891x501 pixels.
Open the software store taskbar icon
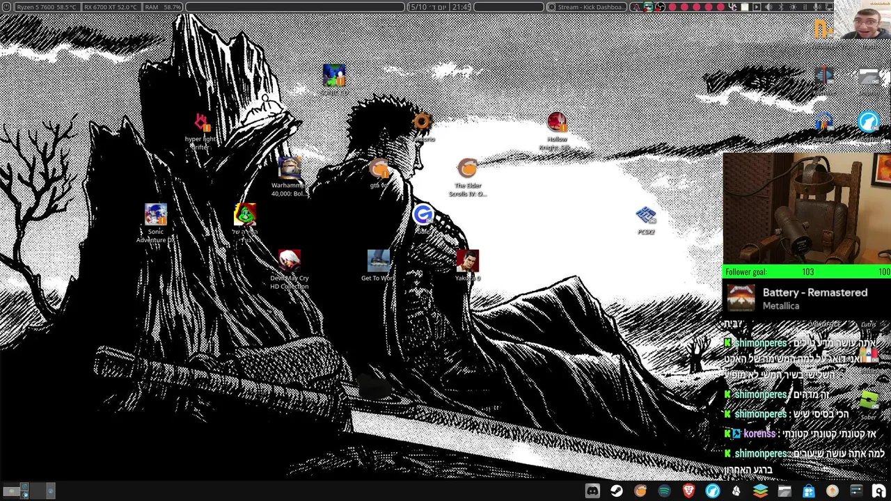(809, 491)
